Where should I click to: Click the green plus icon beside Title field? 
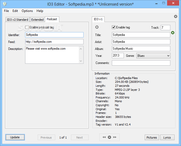[x=173, y=33]
